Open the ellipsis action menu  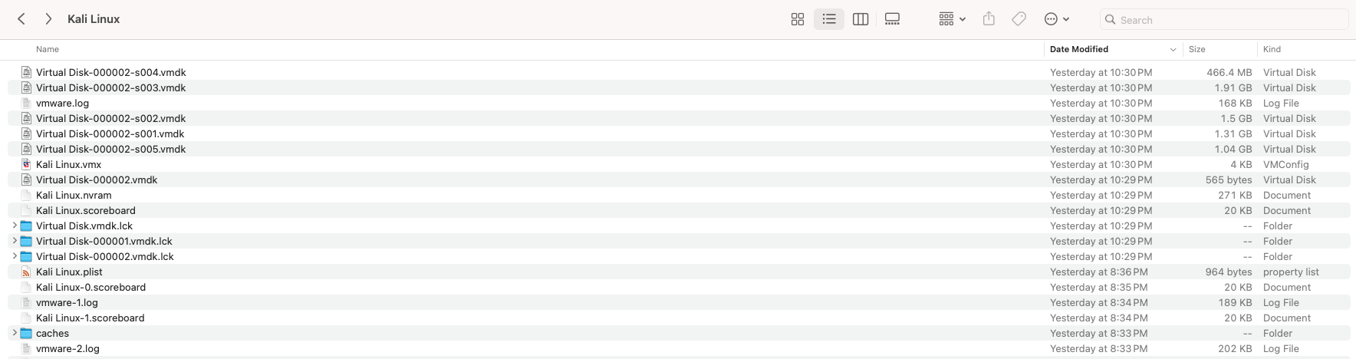tap(1057, 19)
